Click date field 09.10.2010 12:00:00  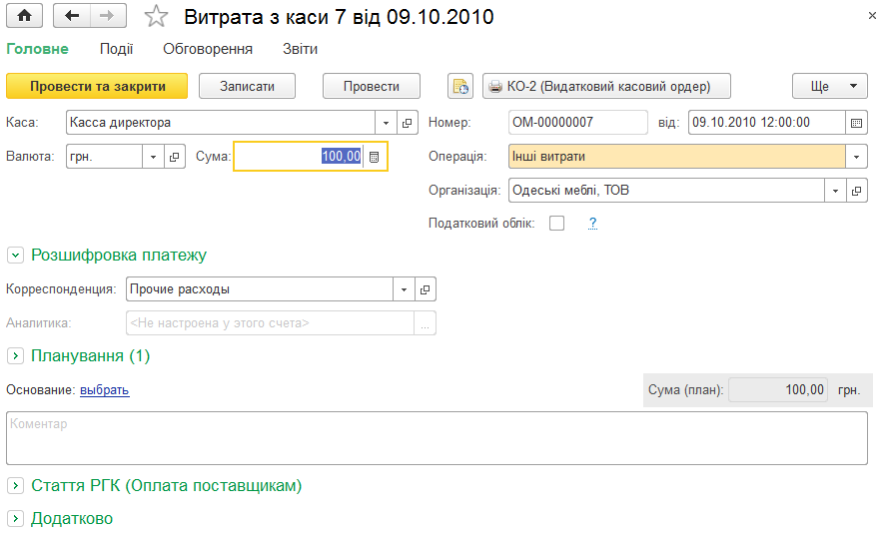tap(767, 123)
